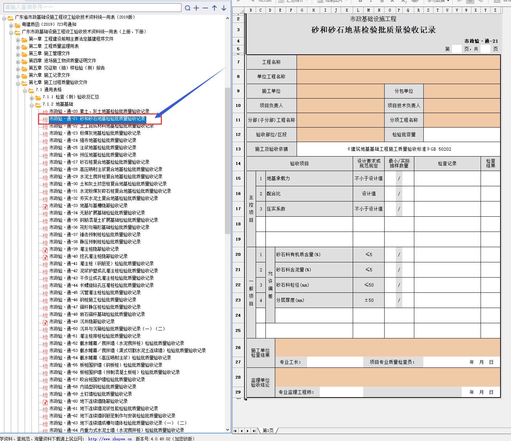Viewport: 511px width, 441px height.
Task: Jump to last sheet with navigation arrow
Action: click(x=254, y=431)
